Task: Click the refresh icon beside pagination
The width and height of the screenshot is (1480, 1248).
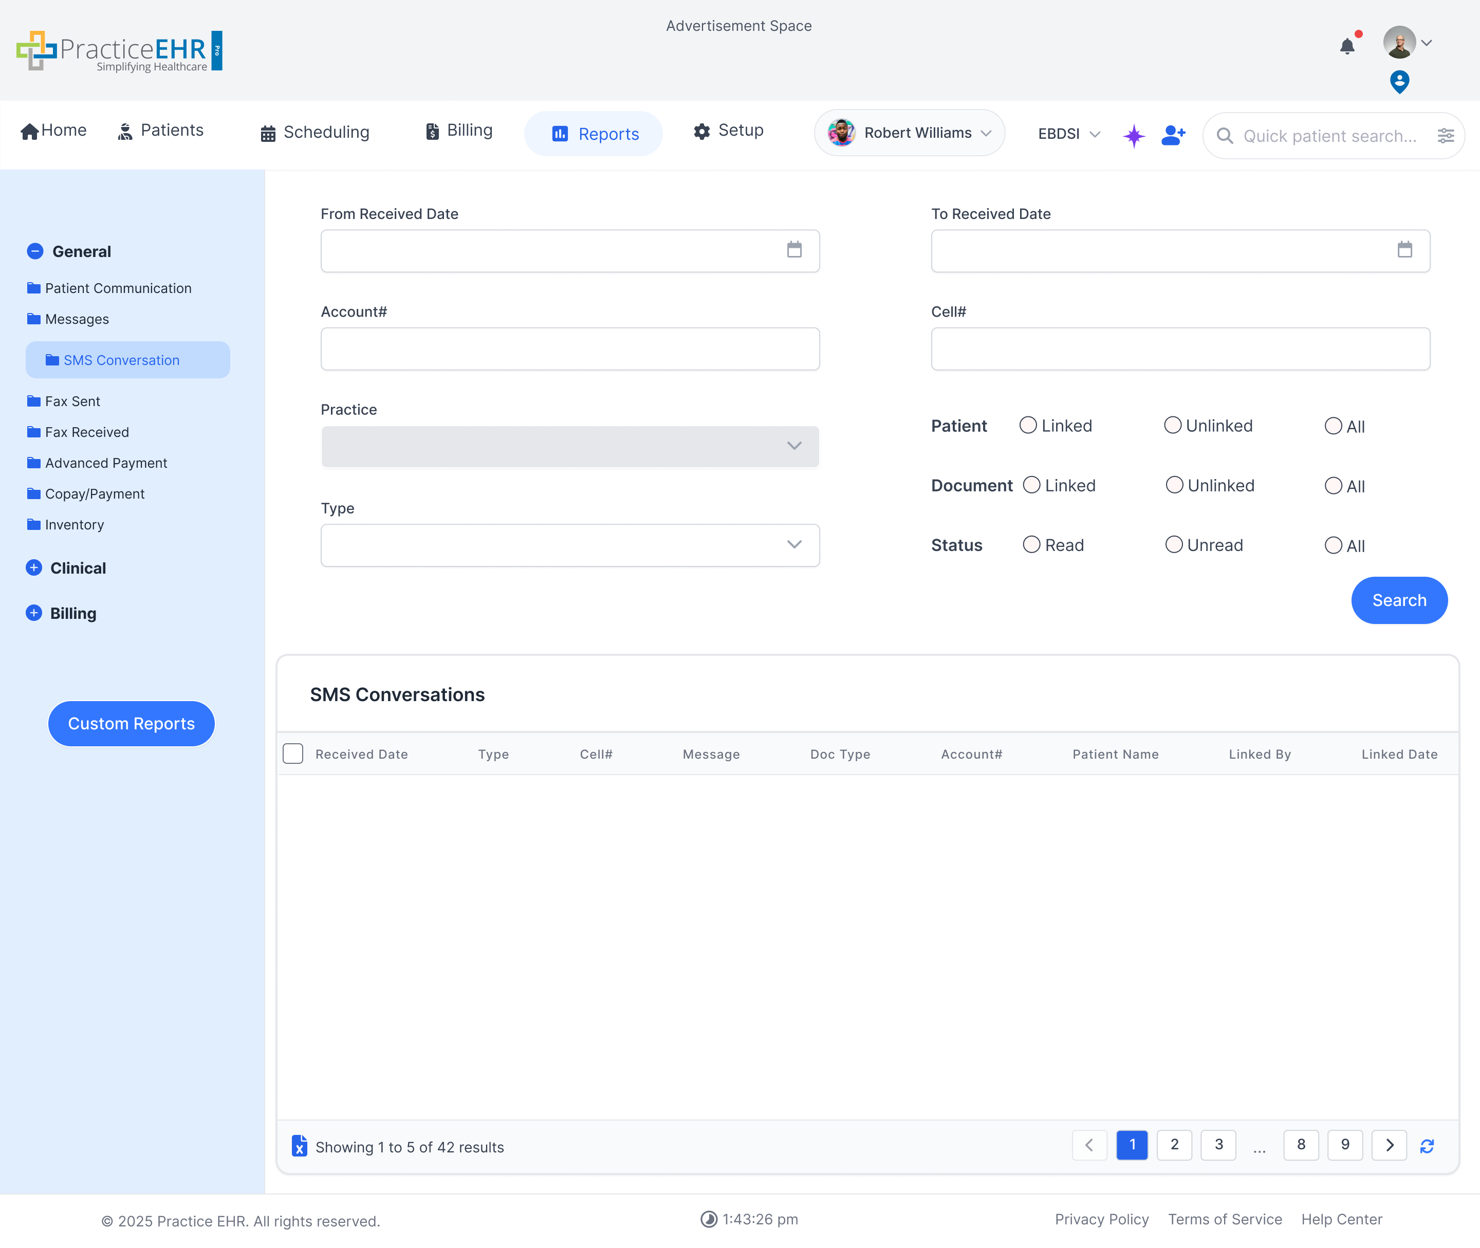Action: [1427, 1145]
